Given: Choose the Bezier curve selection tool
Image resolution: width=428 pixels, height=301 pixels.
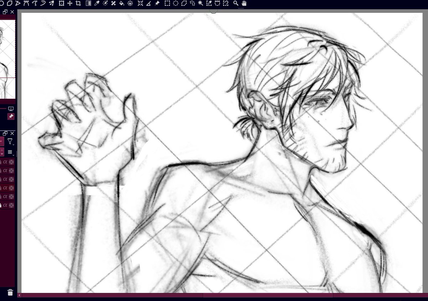Looking at the screenshot, I should 217,3.
